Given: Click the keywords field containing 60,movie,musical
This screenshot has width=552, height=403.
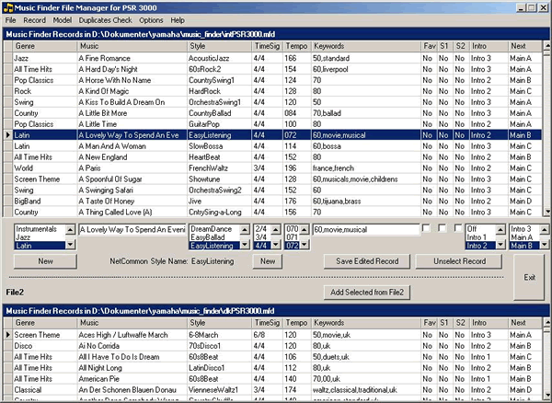Looking at the screenshot, I should (366, 230).
